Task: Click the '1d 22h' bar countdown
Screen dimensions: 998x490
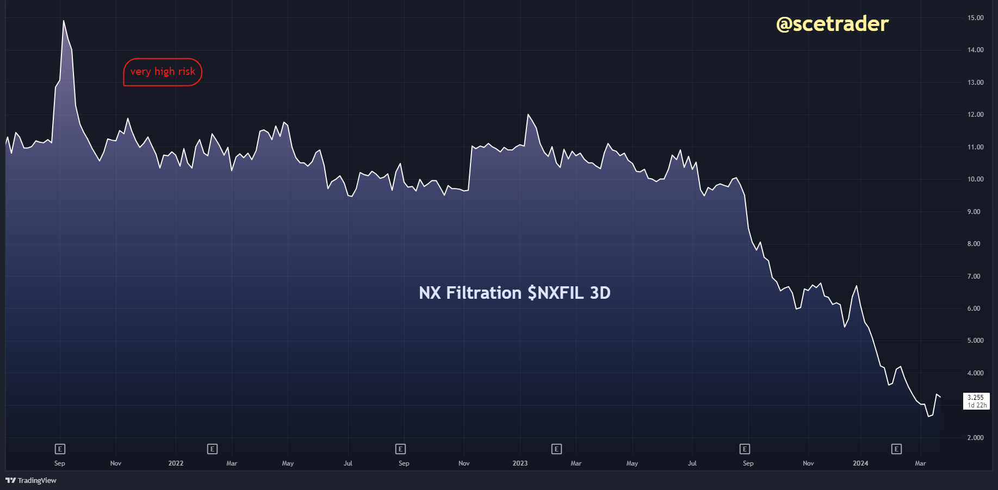Action: tap(977, 405)
